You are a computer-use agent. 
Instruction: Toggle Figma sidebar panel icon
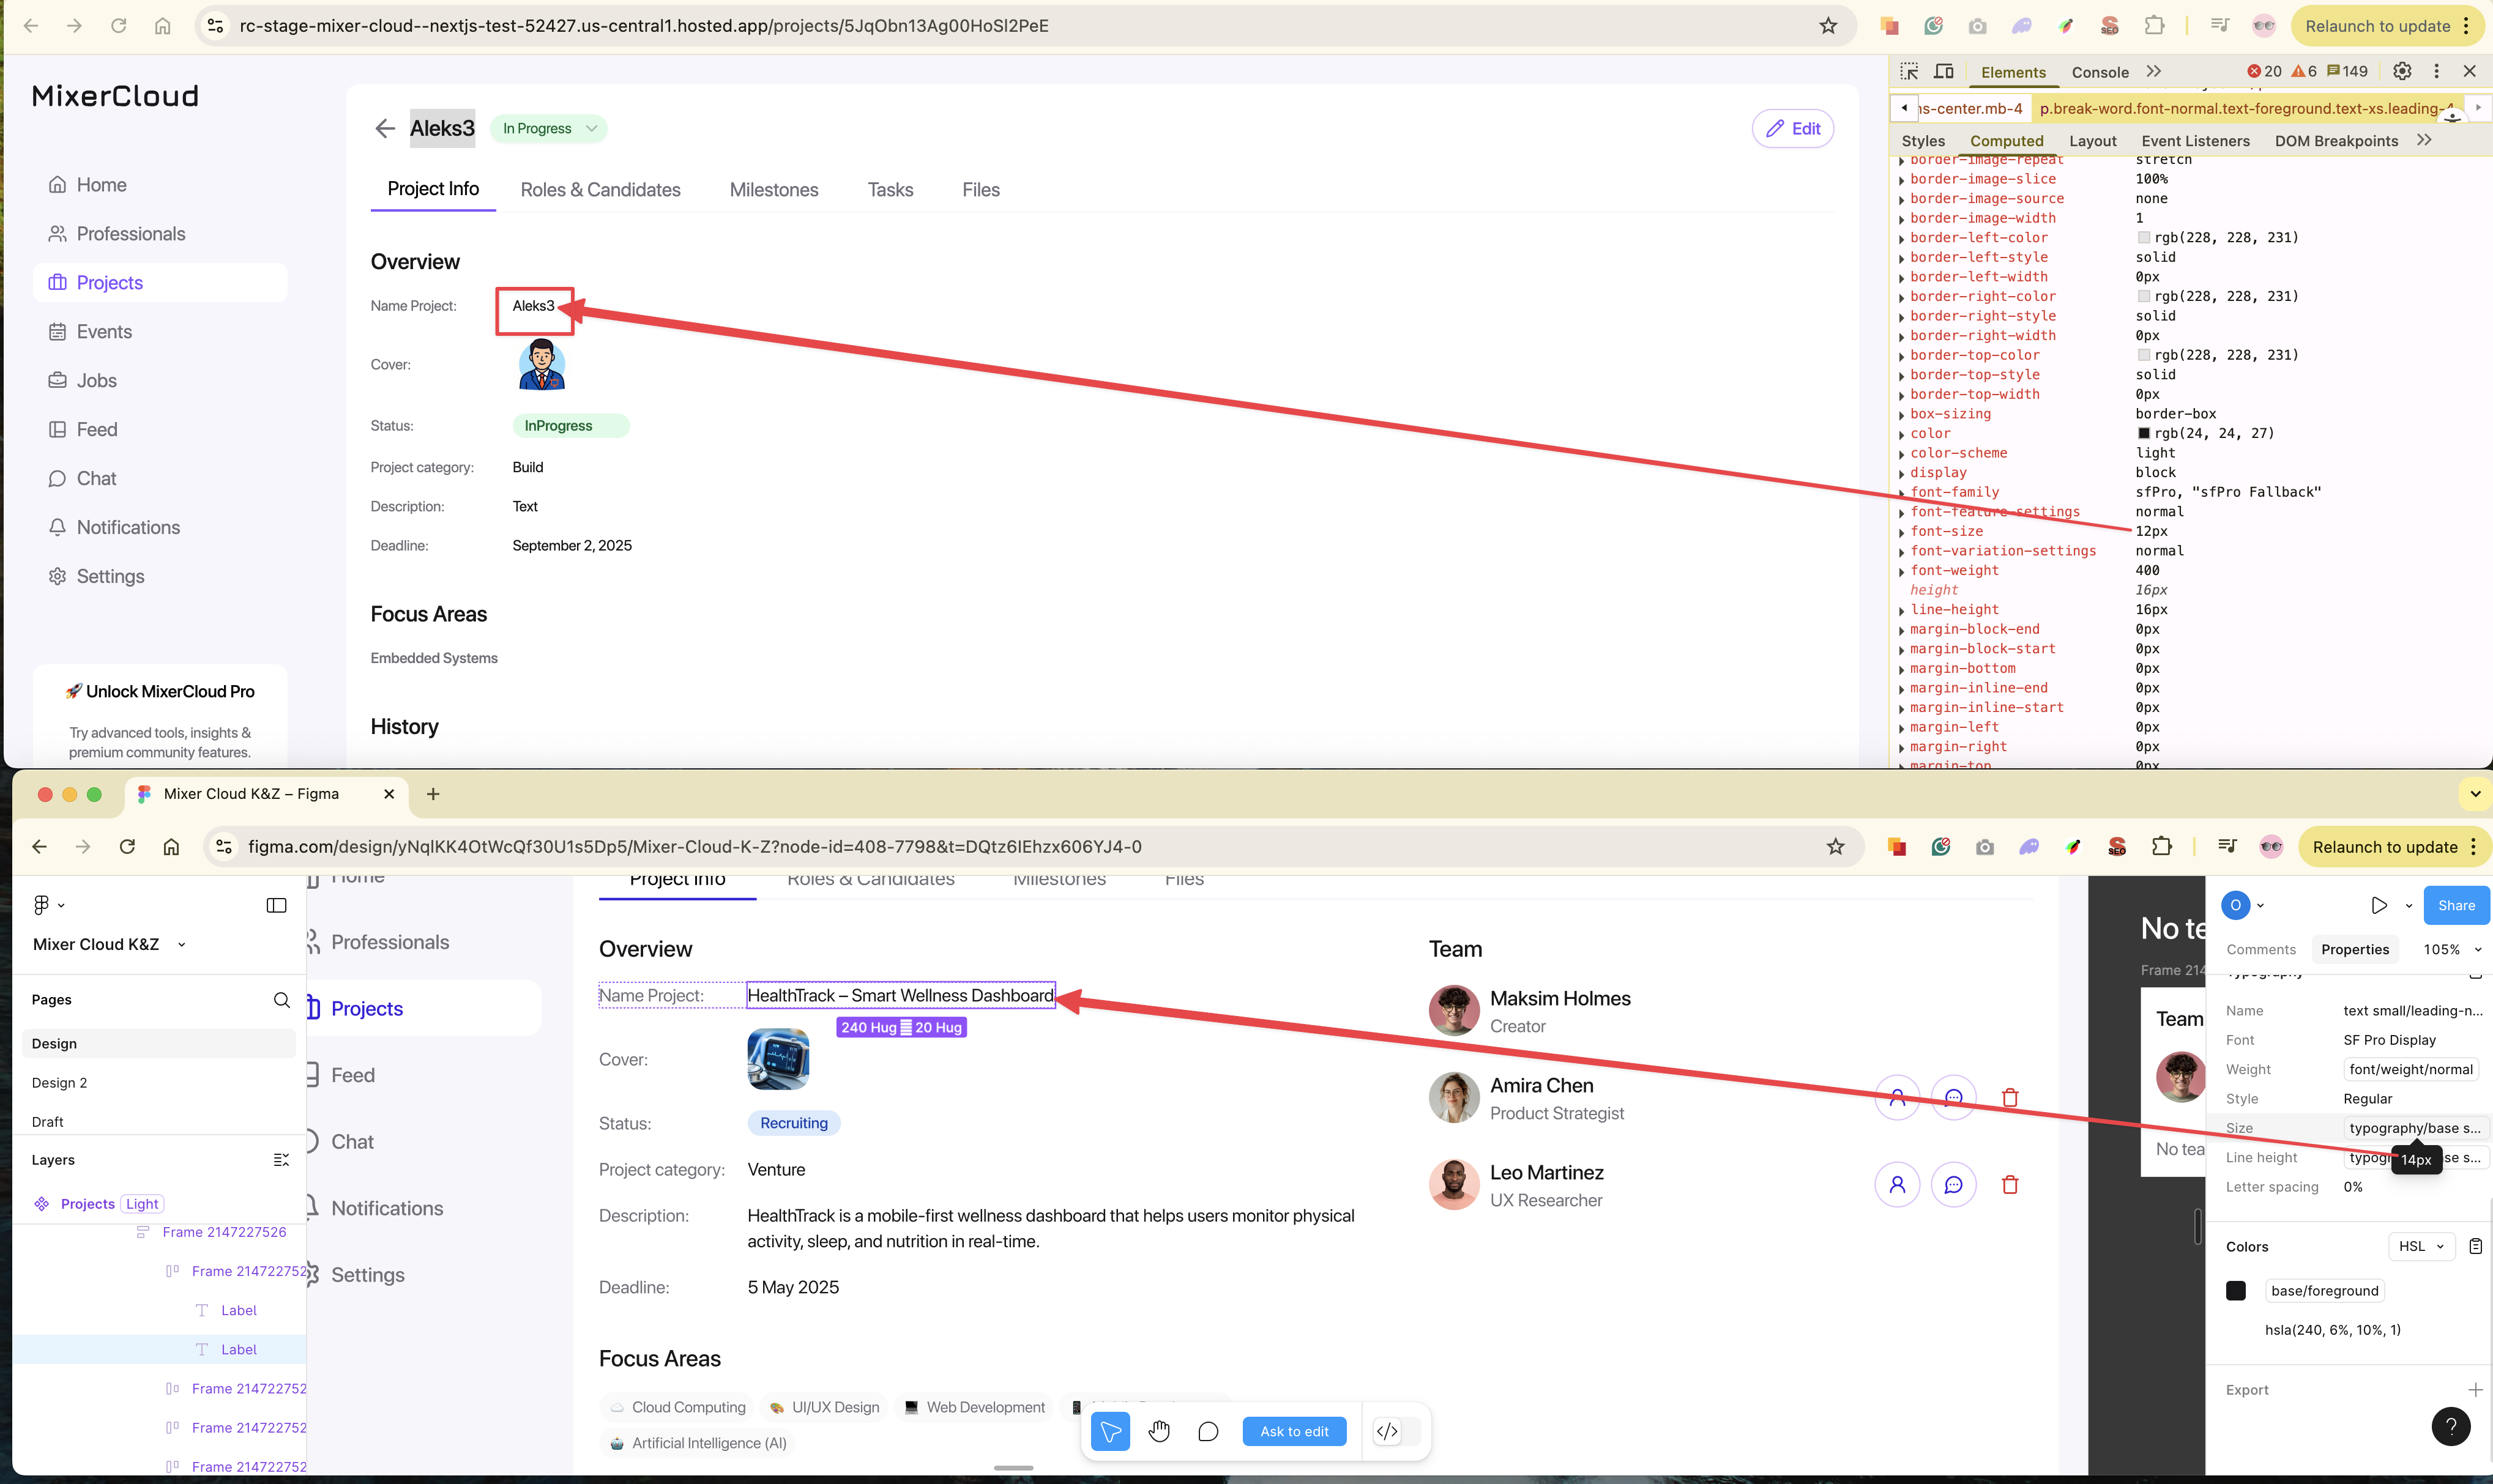(x=276, y=905)
